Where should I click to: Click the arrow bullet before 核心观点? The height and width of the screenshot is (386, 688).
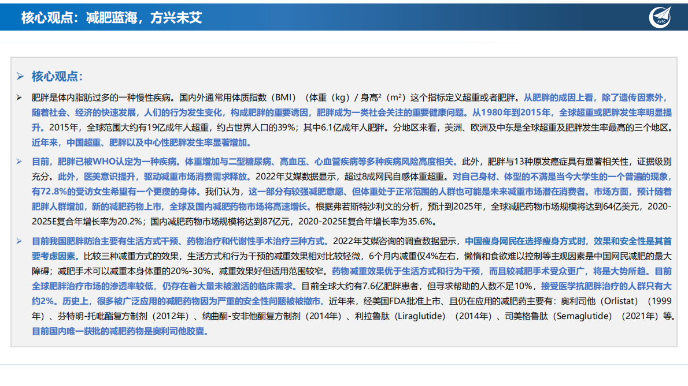[x=19, y=76]
